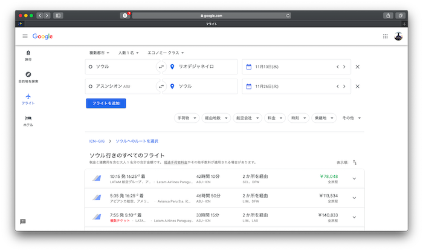
Task: Remove the first flight row with X
Action: 357,67
